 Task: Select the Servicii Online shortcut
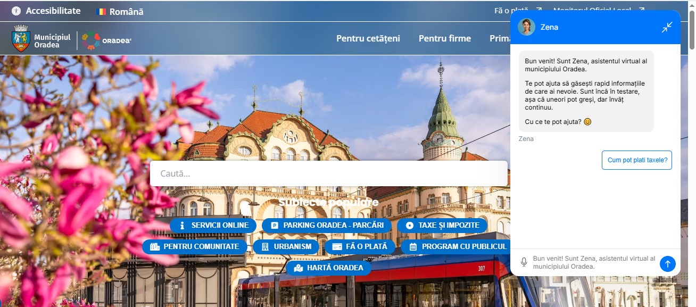pos(213,225)
